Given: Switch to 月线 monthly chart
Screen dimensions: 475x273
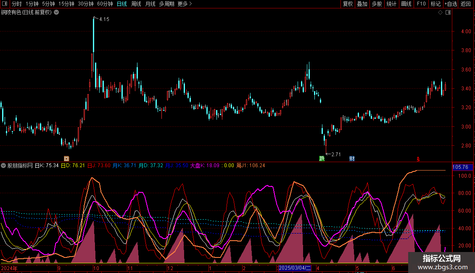Looking at the screenshot, I should [150, 4].
